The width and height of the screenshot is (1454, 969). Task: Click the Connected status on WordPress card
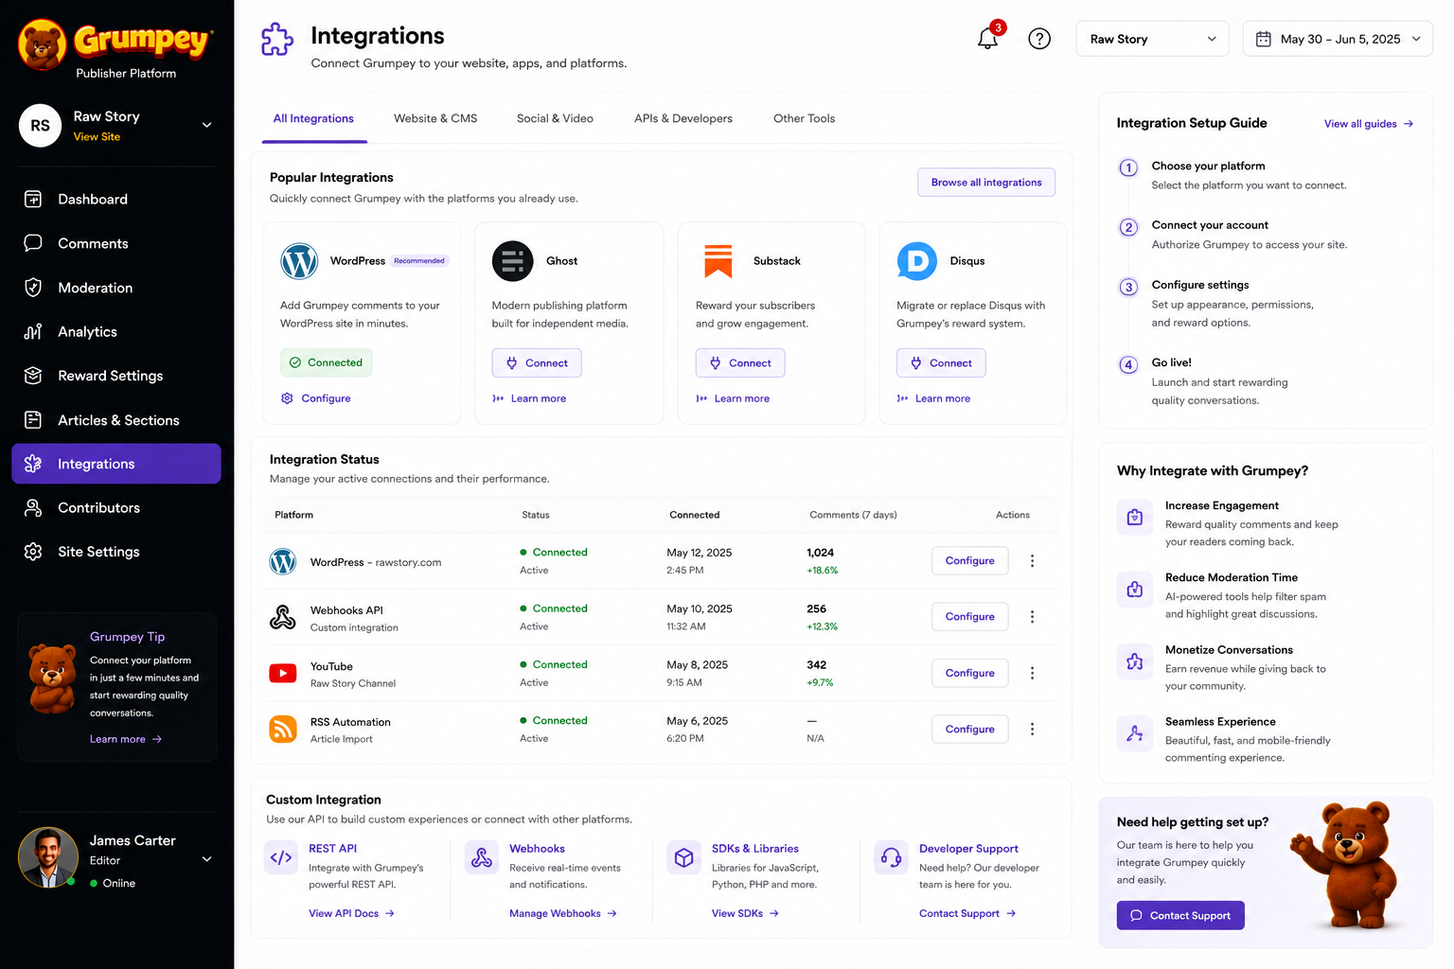[x=326, y=362]
